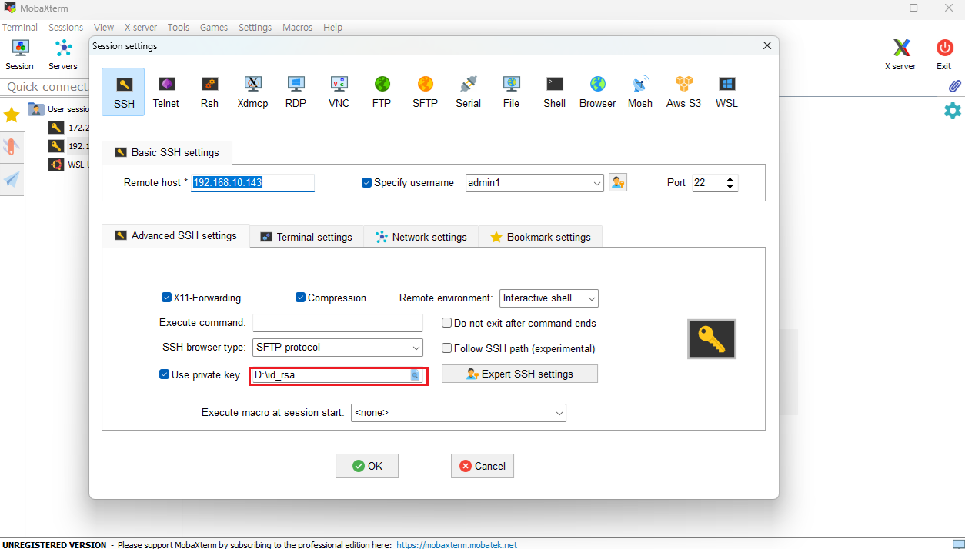The image size is (965, 549).
Task: Enable Do not exit after command ends
Action: tap(446, 323)
